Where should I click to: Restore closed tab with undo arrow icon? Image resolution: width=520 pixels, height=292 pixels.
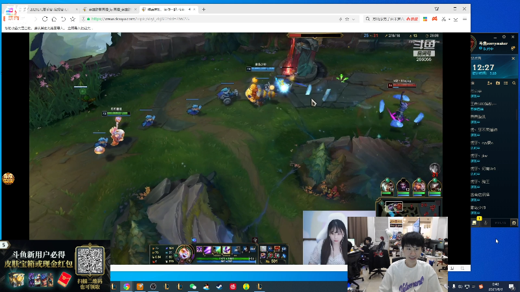tap(63, 19)
